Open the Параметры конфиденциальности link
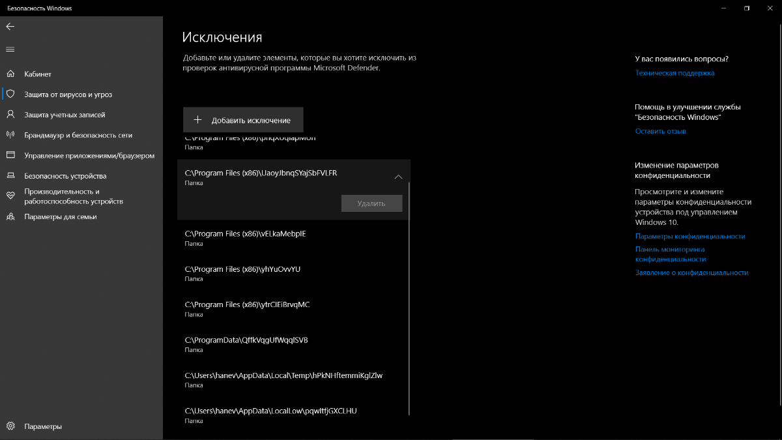 690,236
